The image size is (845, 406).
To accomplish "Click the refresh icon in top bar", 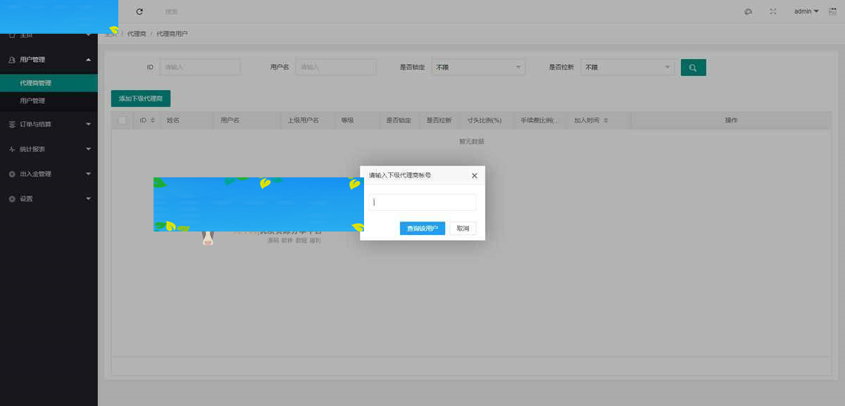I will 139,11.
